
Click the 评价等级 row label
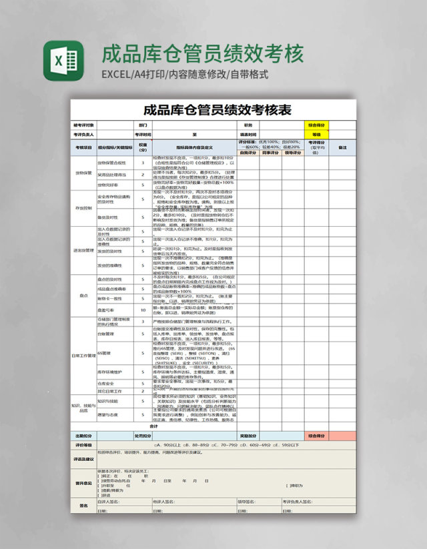[83, 446]
